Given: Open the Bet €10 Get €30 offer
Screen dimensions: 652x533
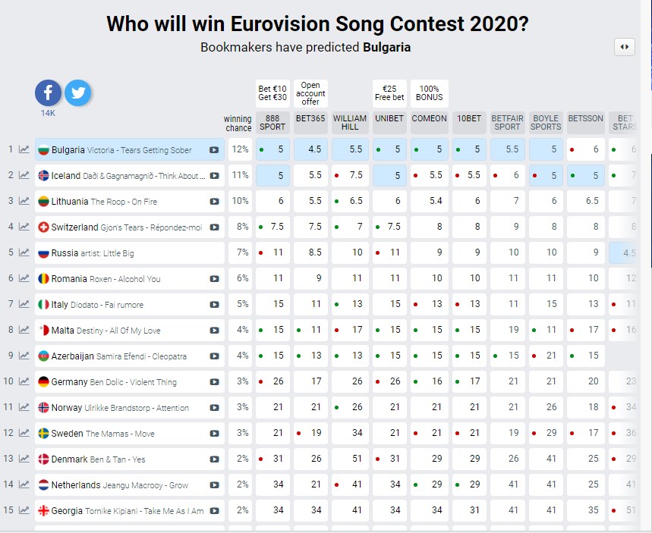Looking at the screenshot, I should point(272,93).
